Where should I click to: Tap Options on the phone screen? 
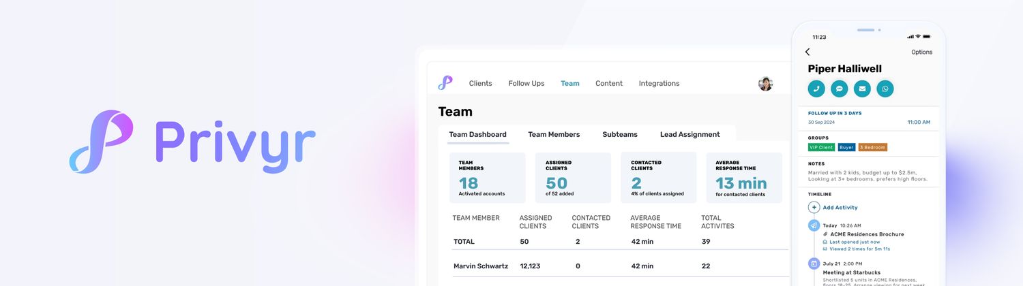tap(921, 52)
